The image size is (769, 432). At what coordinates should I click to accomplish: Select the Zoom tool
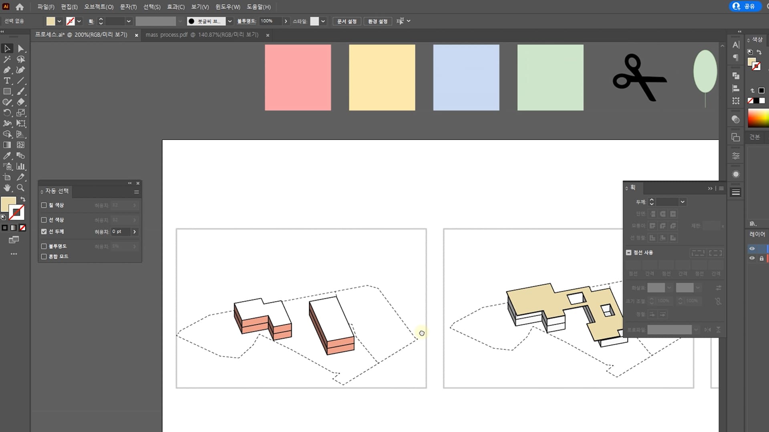tap(21, 188)
